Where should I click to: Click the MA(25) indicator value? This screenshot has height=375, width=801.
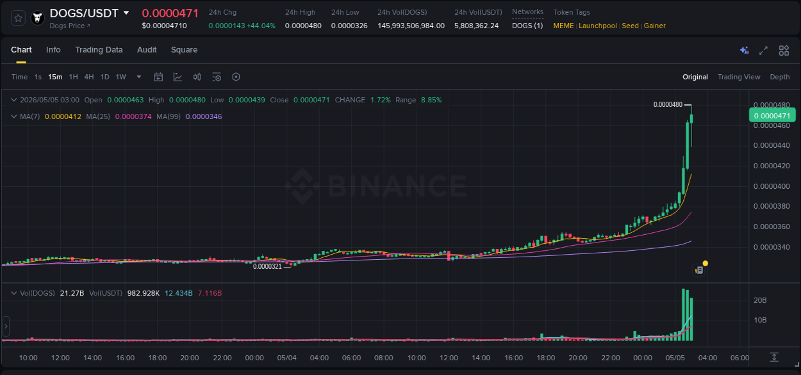click(133, 116)
